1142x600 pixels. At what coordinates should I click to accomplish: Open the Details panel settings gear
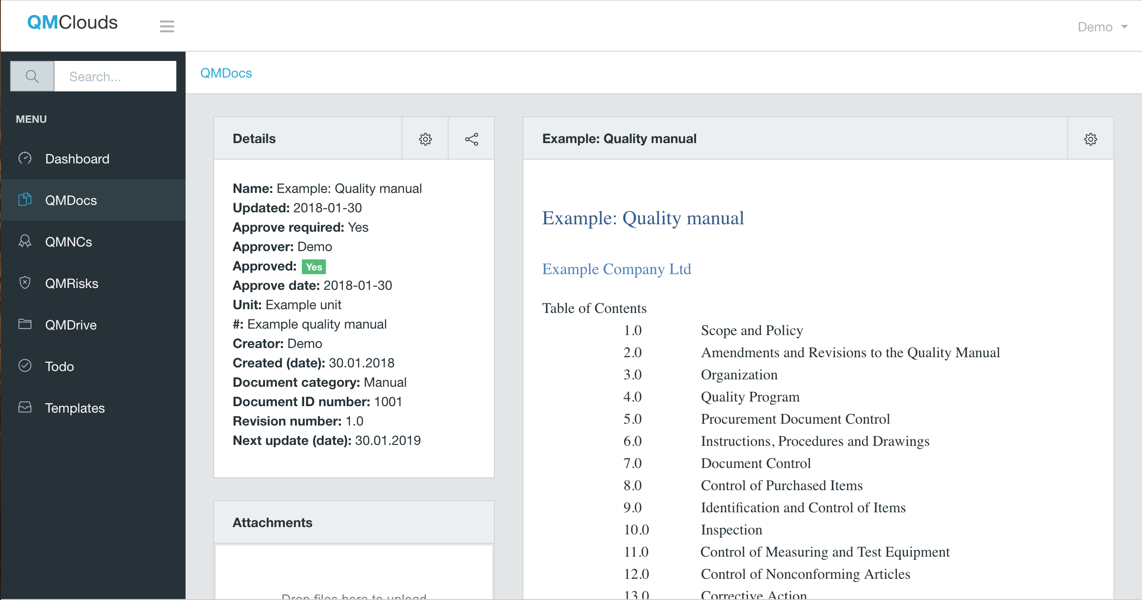[425, 139]
